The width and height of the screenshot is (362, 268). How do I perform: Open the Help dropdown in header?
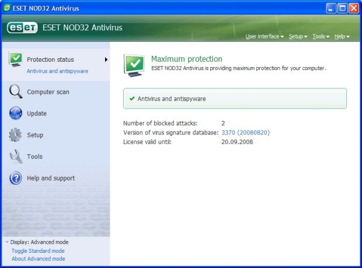[x=342, y=36]
